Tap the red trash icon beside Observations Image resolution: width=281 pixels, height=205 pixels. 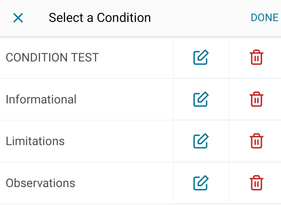point(256,183)
